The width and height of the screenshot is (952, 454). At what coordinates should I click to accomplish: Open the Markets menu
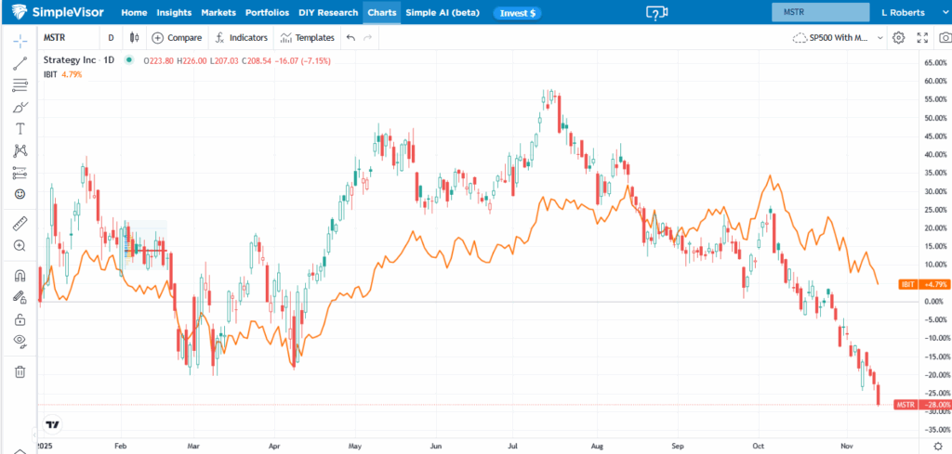218,12
